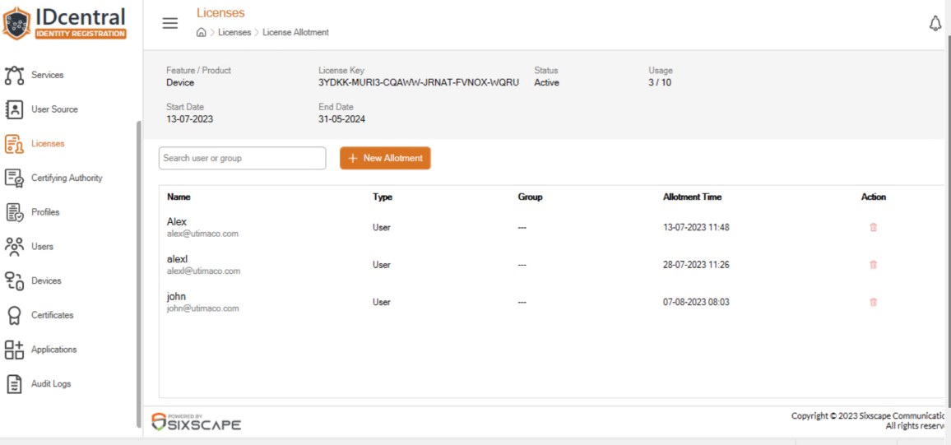
Task: Click the New Allotment button
Action: point(385,158)
